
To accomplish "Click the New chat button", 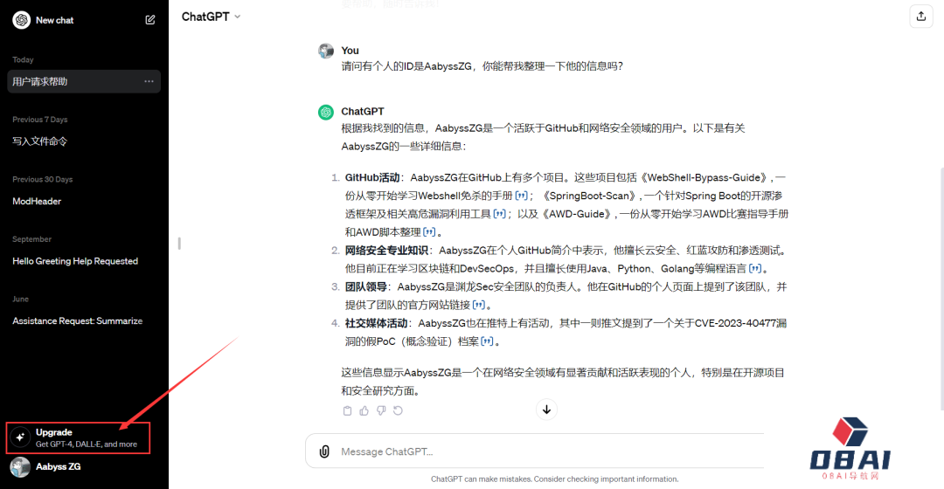I will coord(54,20).
